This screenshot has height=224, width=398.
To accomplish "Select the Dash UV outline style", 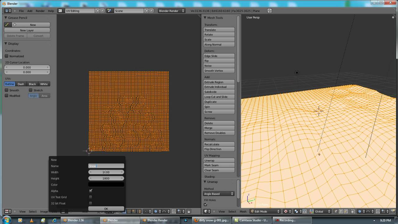I will click(x=21, y=84).
